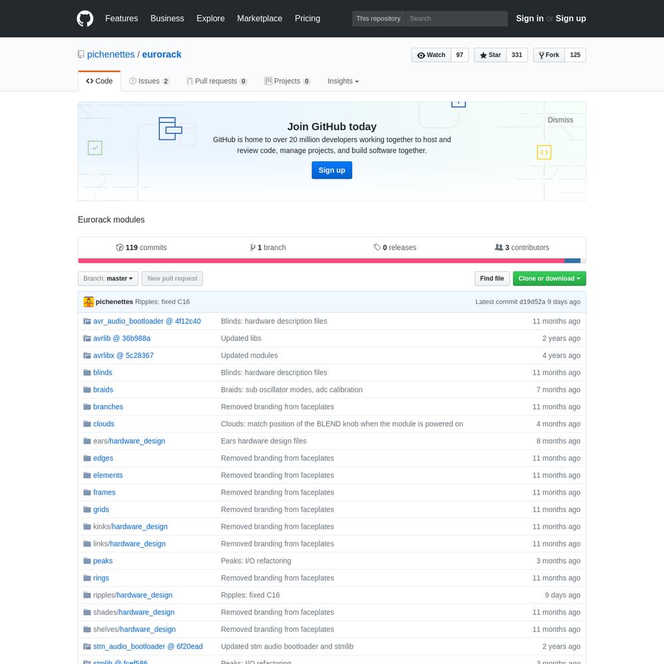The width and height of the screenshot is (664, 664).
Task: Open the pichenettes owner link
Action: pos(110,54)
